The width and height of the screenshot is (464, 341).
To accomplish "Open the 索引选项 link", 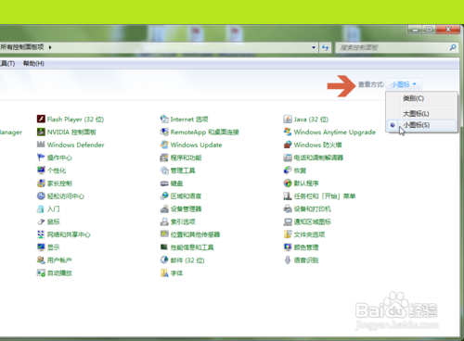I will [183, 221].
